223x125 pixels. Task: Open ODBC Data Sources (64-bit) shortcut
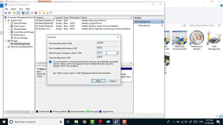point(179,40)
